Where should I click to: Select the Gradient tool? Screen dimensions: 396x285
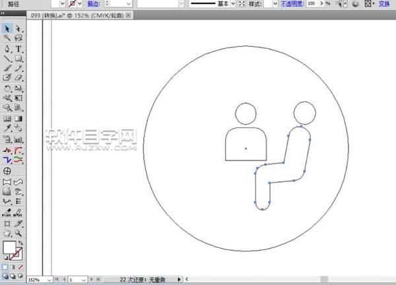(18, 119)
